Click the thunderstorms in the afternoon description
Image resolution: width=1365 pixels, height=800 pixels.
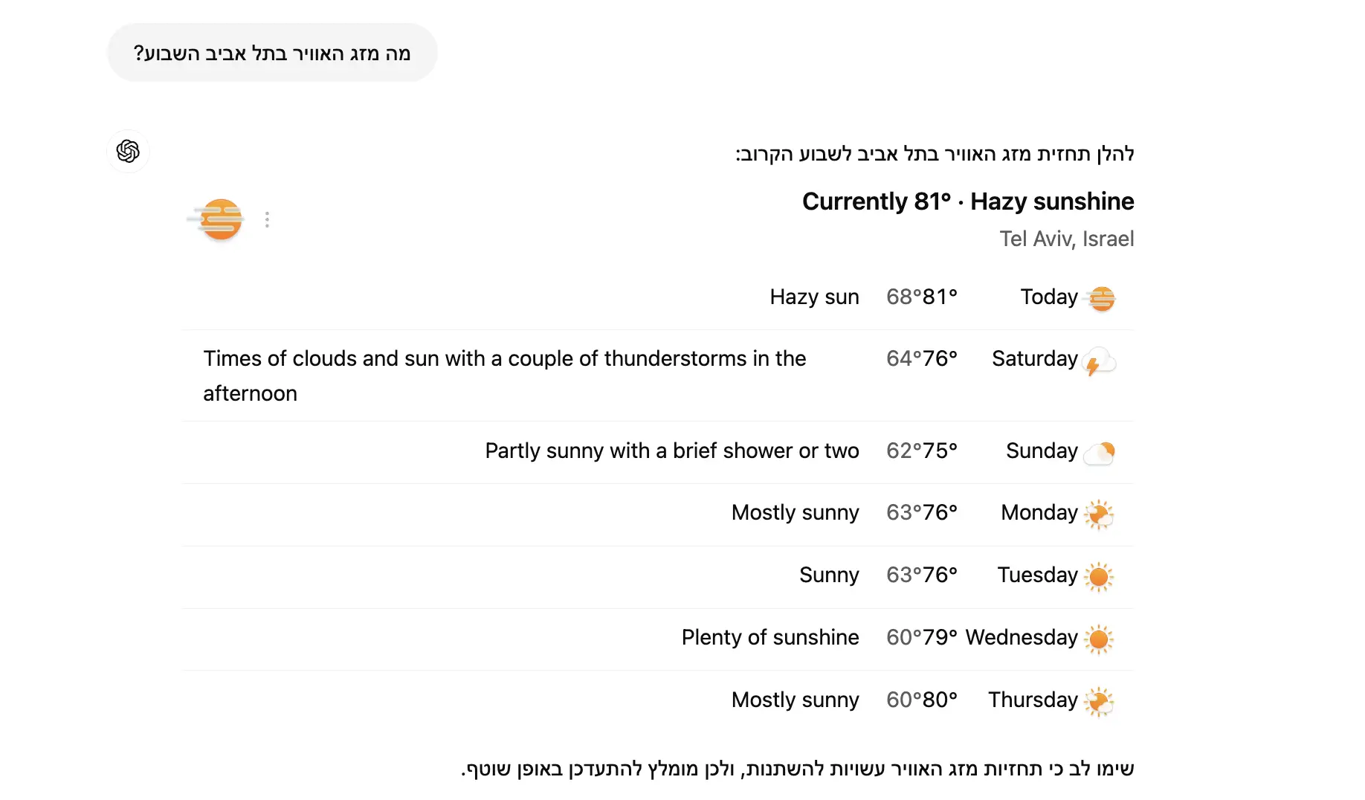point(504,375)
